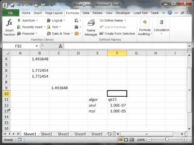Switch to the Home tab

(x=26, y=13)
